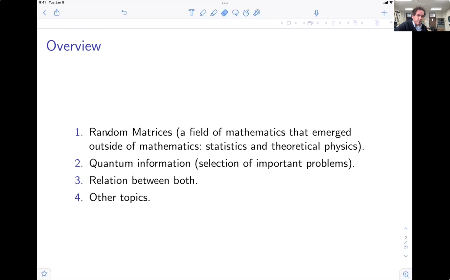Select the Pen tool
Image resolution: width=450 pixels, height=280 pixels.
coord(203,13)
